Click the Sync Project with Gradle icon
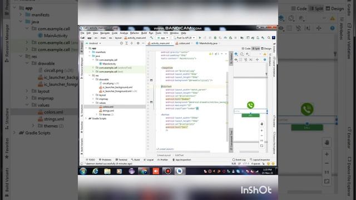The width and height of the screenshot is (356, 200). 253,38
